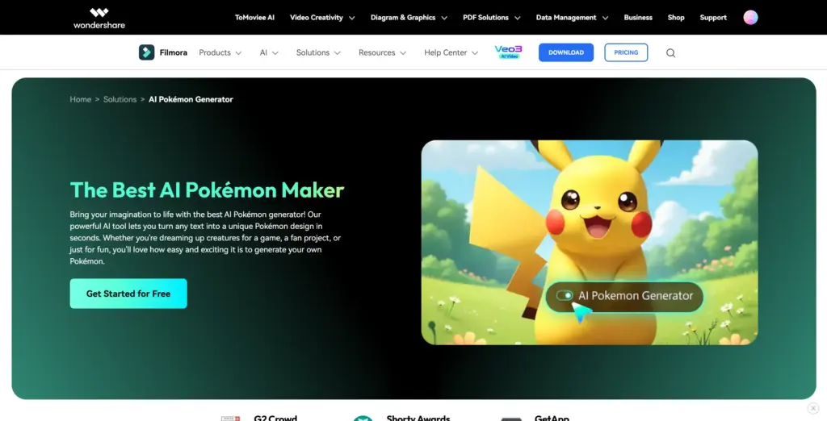Image resolution: width=827 pixels, height=421 pixels.
Task: Open ToMoviee AI in top bar
Action: click(x=254, y=18)
